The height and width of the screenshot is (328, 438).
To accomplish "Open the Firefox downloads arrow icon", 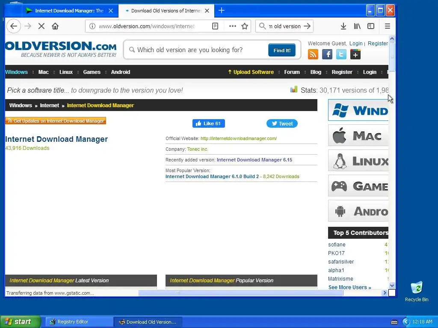I will click(x=343, y=26).
